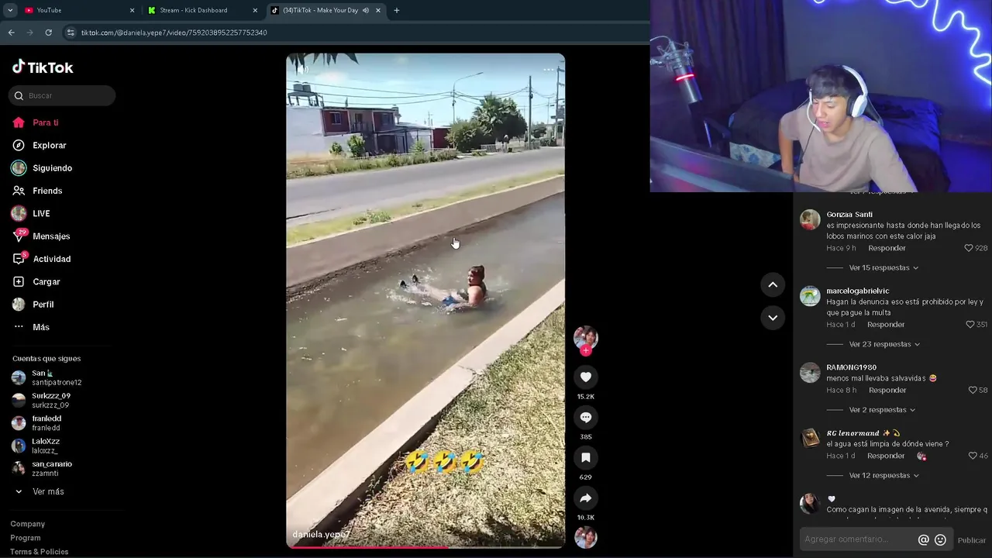Reply to RG lenormand's comment

(886, 456)
